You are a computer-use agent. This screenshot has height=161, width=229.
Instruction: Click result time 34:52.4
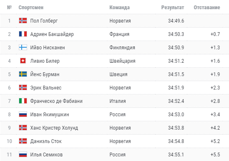176,101
